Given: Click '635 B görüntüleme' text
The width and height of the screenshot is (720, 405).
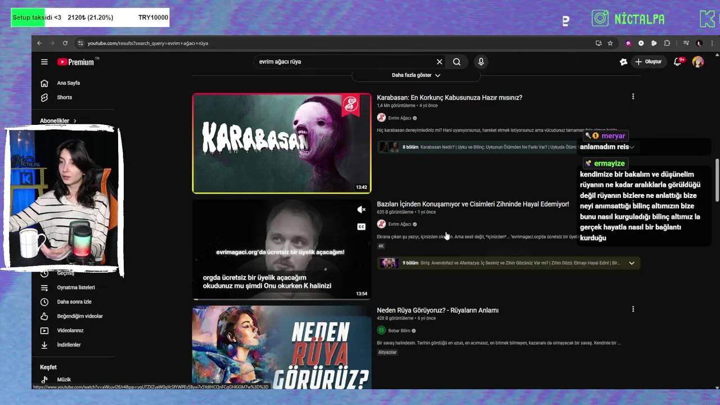Looking at the screenshot, I should click(x=395, y=212).
